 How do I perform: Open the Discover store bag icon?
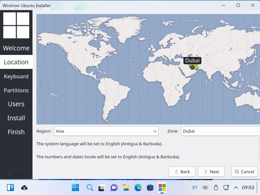point(150,188)
